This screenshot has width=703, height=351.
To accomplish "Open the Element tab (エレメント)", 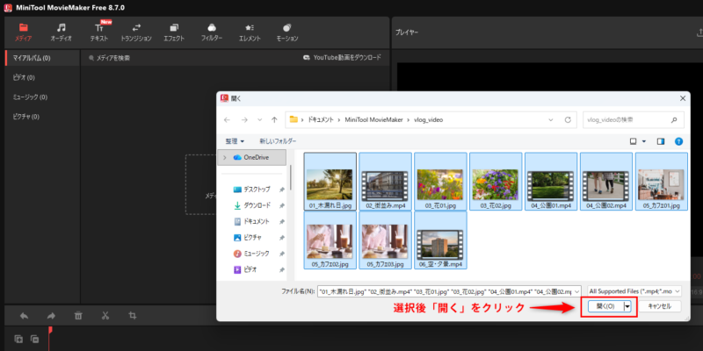I will tap(250, 32).
